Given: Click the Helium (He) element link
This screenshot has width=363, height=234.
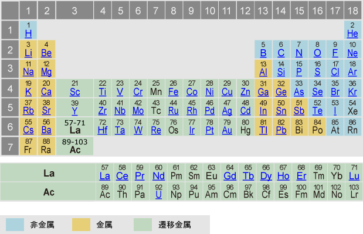Looking at the screenshot, I should (x=352, y=34).
